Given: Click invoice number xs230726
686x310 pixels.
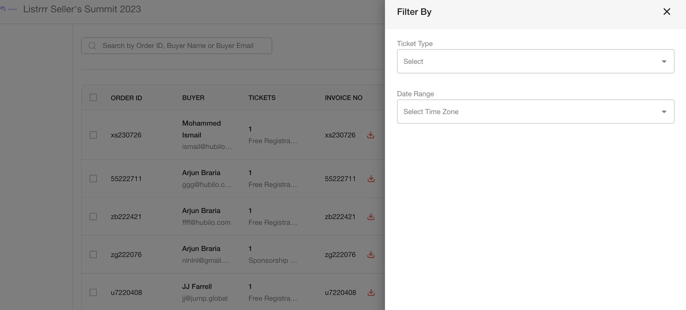Looking at the screenshot, I should point(340,135).
